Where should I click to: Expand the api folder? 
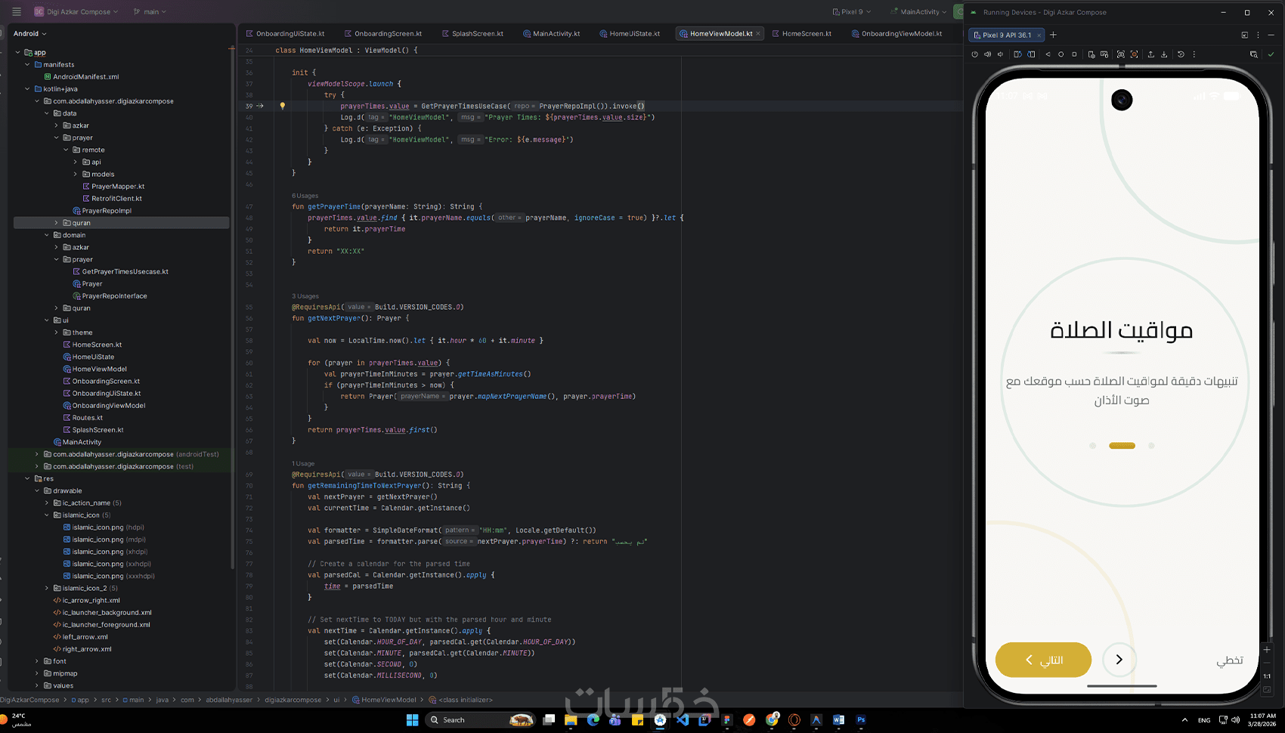(x=76, y=162)
